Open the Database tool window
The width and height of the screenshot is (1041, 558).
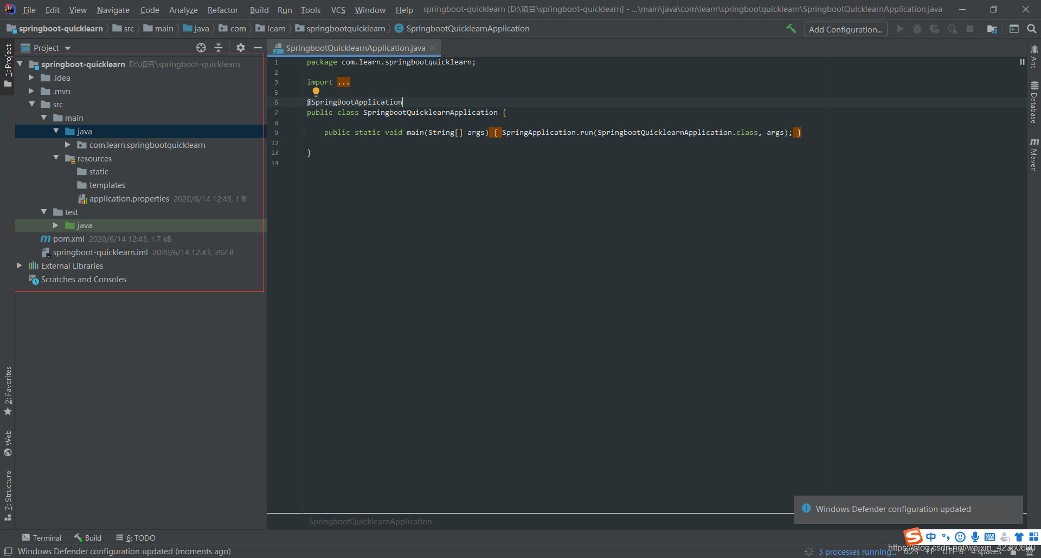[1034, 103]
